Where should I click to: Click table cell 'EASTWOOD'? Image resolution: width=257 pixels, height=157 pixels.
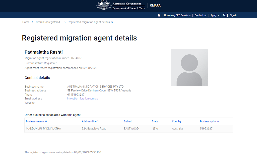pyautogui.click(x=131, y=129)
